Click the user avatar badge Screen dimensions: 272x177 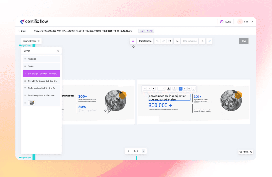point(240,22)
